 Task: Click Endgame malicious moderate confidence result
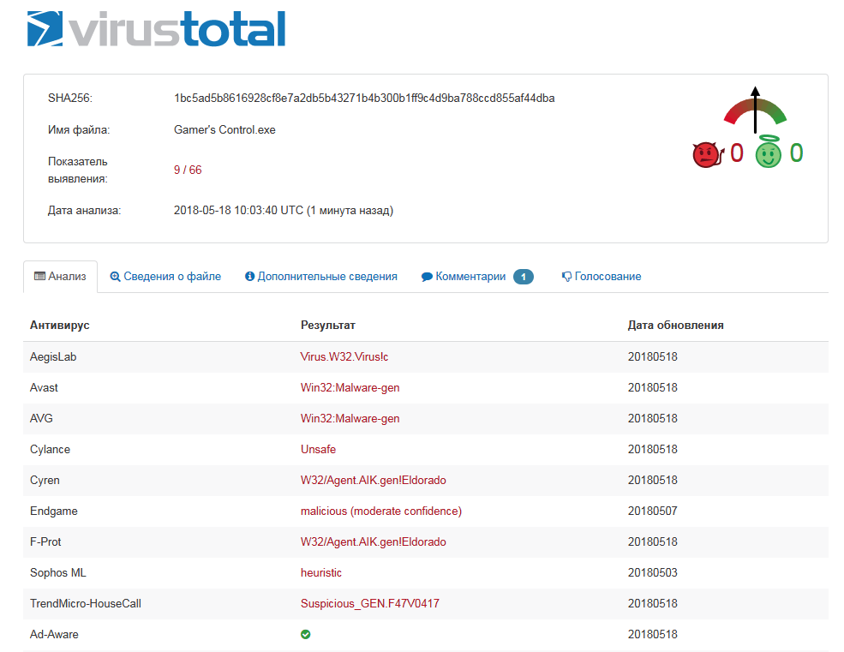pyautogui.click(x=381, y=511)
